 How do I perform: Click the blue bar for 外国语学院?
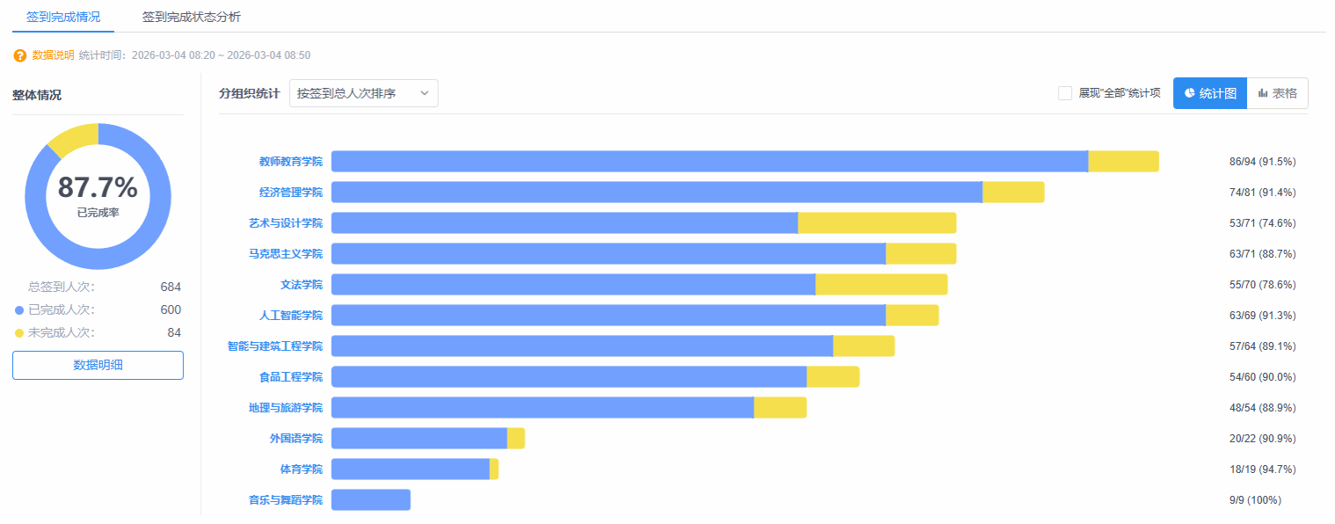[x=419, y=439]
